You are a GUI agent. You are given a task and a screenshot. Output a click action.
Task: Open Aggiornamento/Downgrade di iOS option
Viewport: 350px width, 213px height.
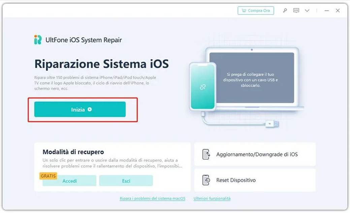[x=255, y=154]
